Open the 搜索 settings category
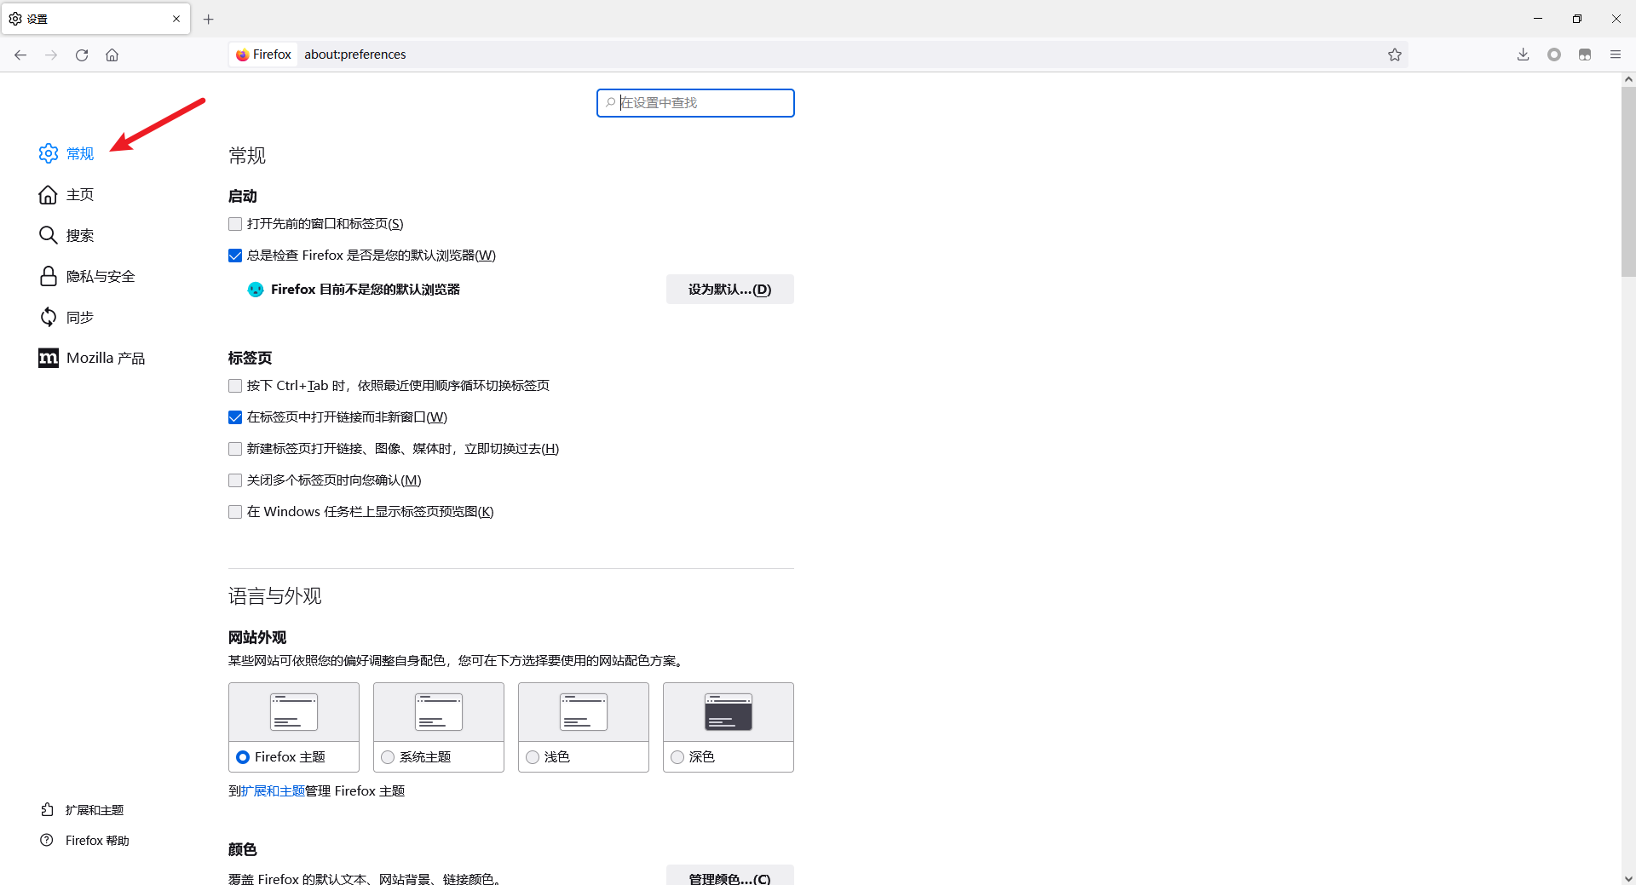Viewport: 1636px width, 885px height. click(x=66, y=235)
